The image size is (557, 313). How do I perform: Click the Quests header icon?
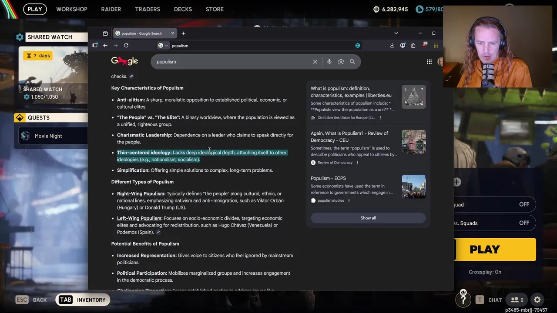pos(20,118)
